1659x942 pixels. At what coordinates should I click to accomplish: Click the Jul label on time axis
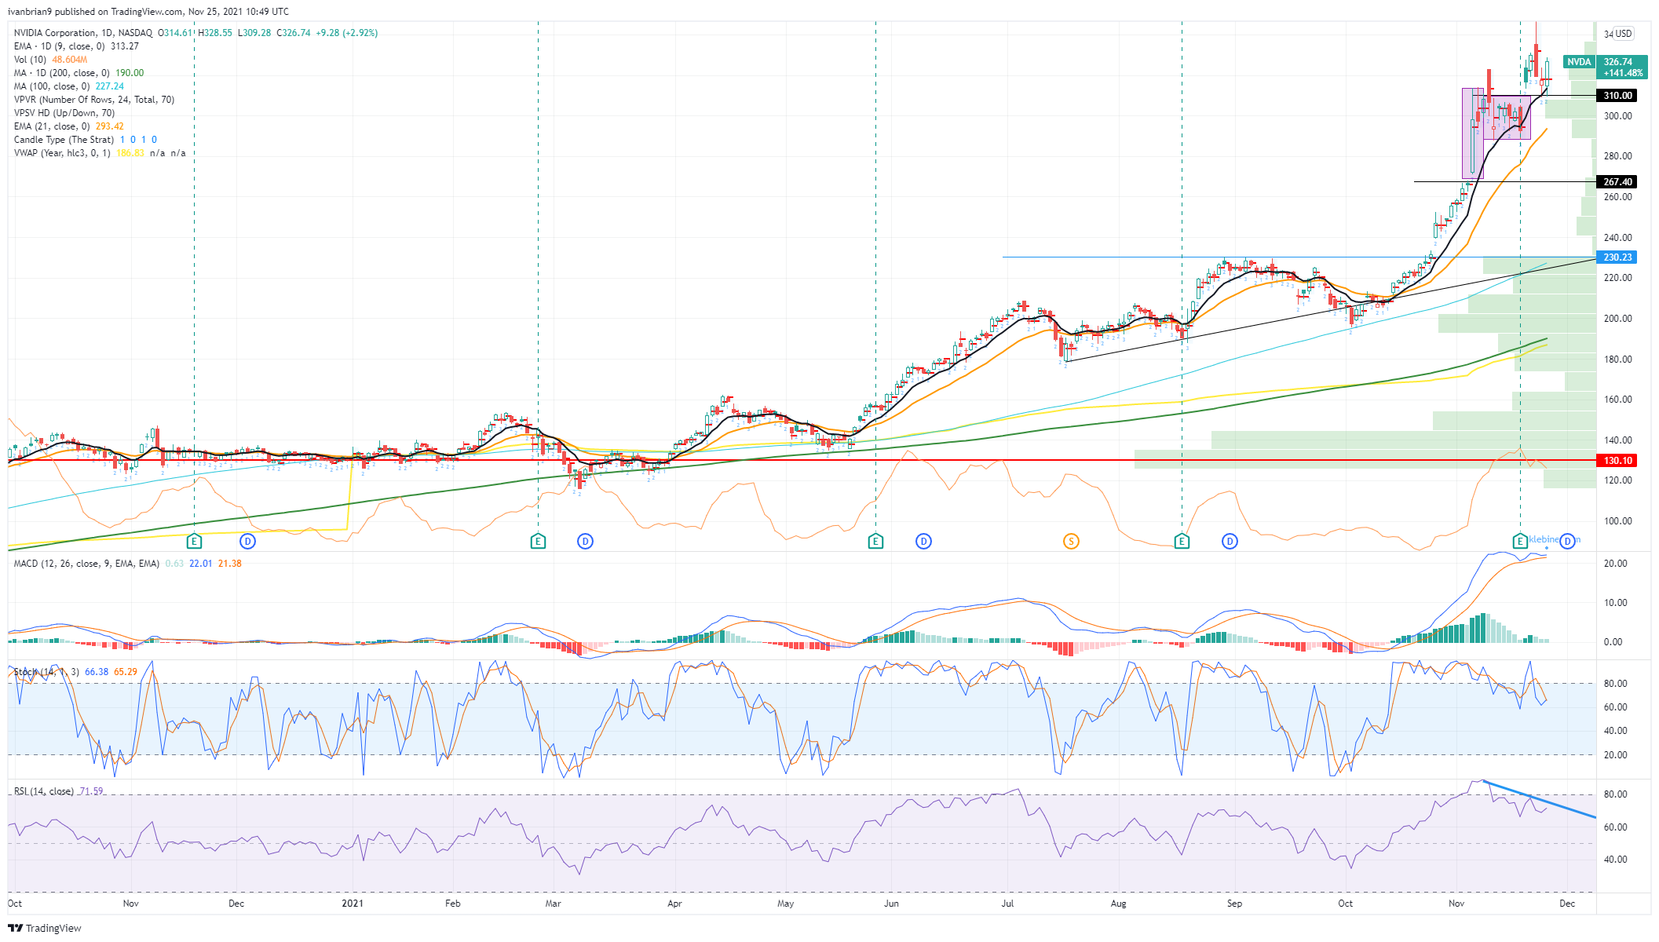(x=1007, y=904)
